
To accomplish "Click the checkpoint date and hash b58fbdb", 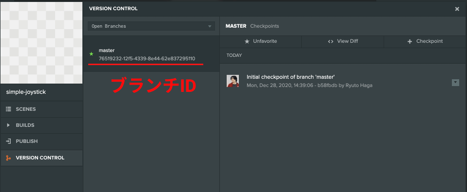I will [x=310, y=86].
